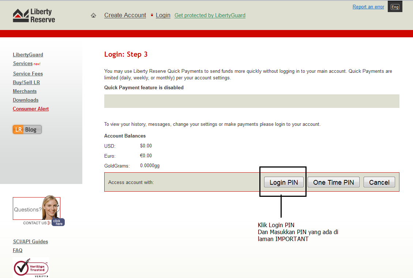Open Downloads in the sidebar
This screenshot has height=278, width=413.
pyautogui.click(x=26, y=100)
